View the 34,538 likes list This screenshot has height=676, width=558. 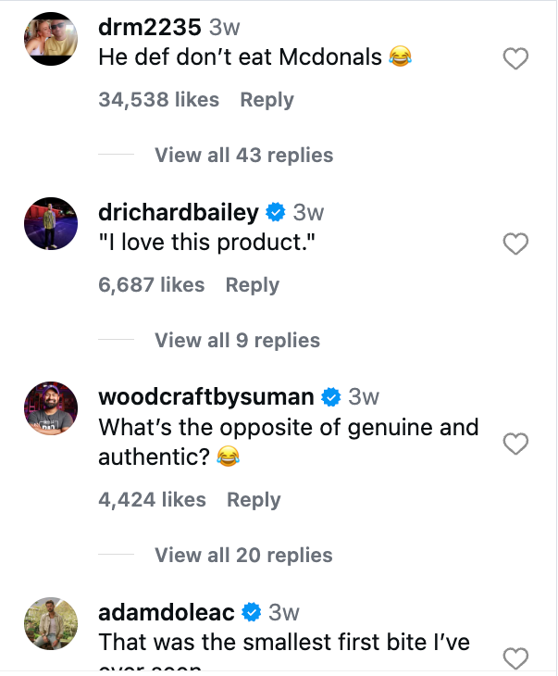[159, 100]
